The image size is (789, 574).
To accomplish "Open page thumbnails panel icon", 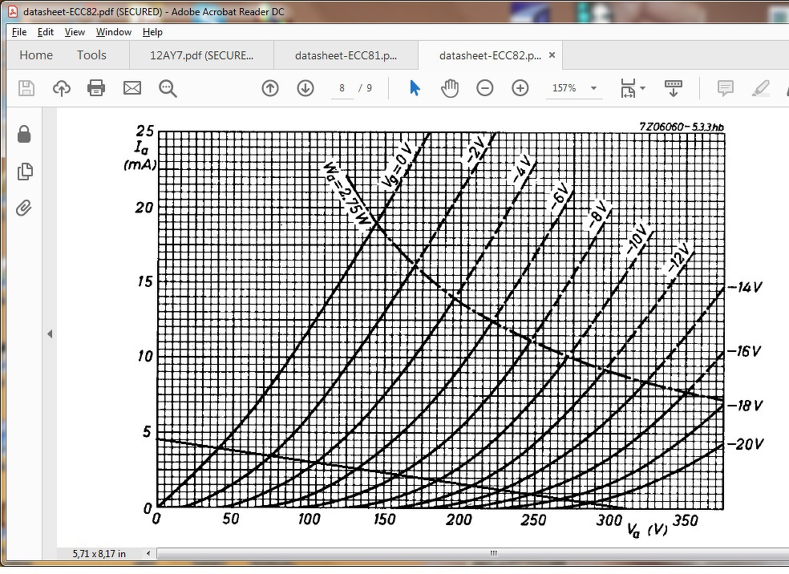I will coord(25,171).
